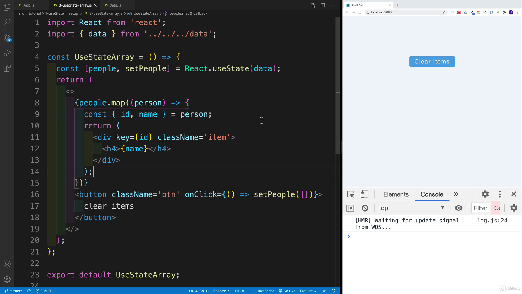
Task: Click the console Filter input field
Action: (x=480, y=208)
